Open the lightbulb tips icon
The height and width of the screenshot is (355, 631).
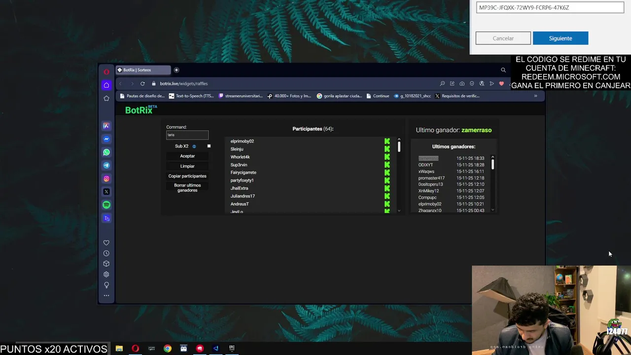tap(106, 285)
